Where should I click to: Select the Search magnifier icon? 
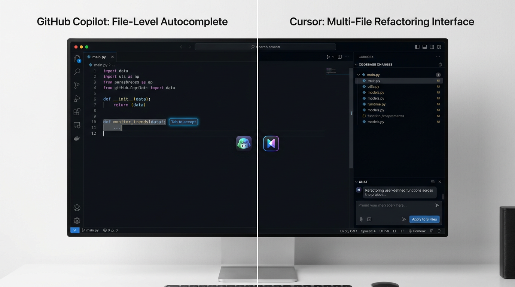tap(77, 72)
